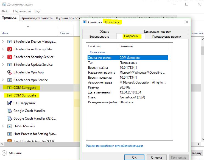204x160 pixels.
Task: Select the Процессы tab
Action: (10, 18)
